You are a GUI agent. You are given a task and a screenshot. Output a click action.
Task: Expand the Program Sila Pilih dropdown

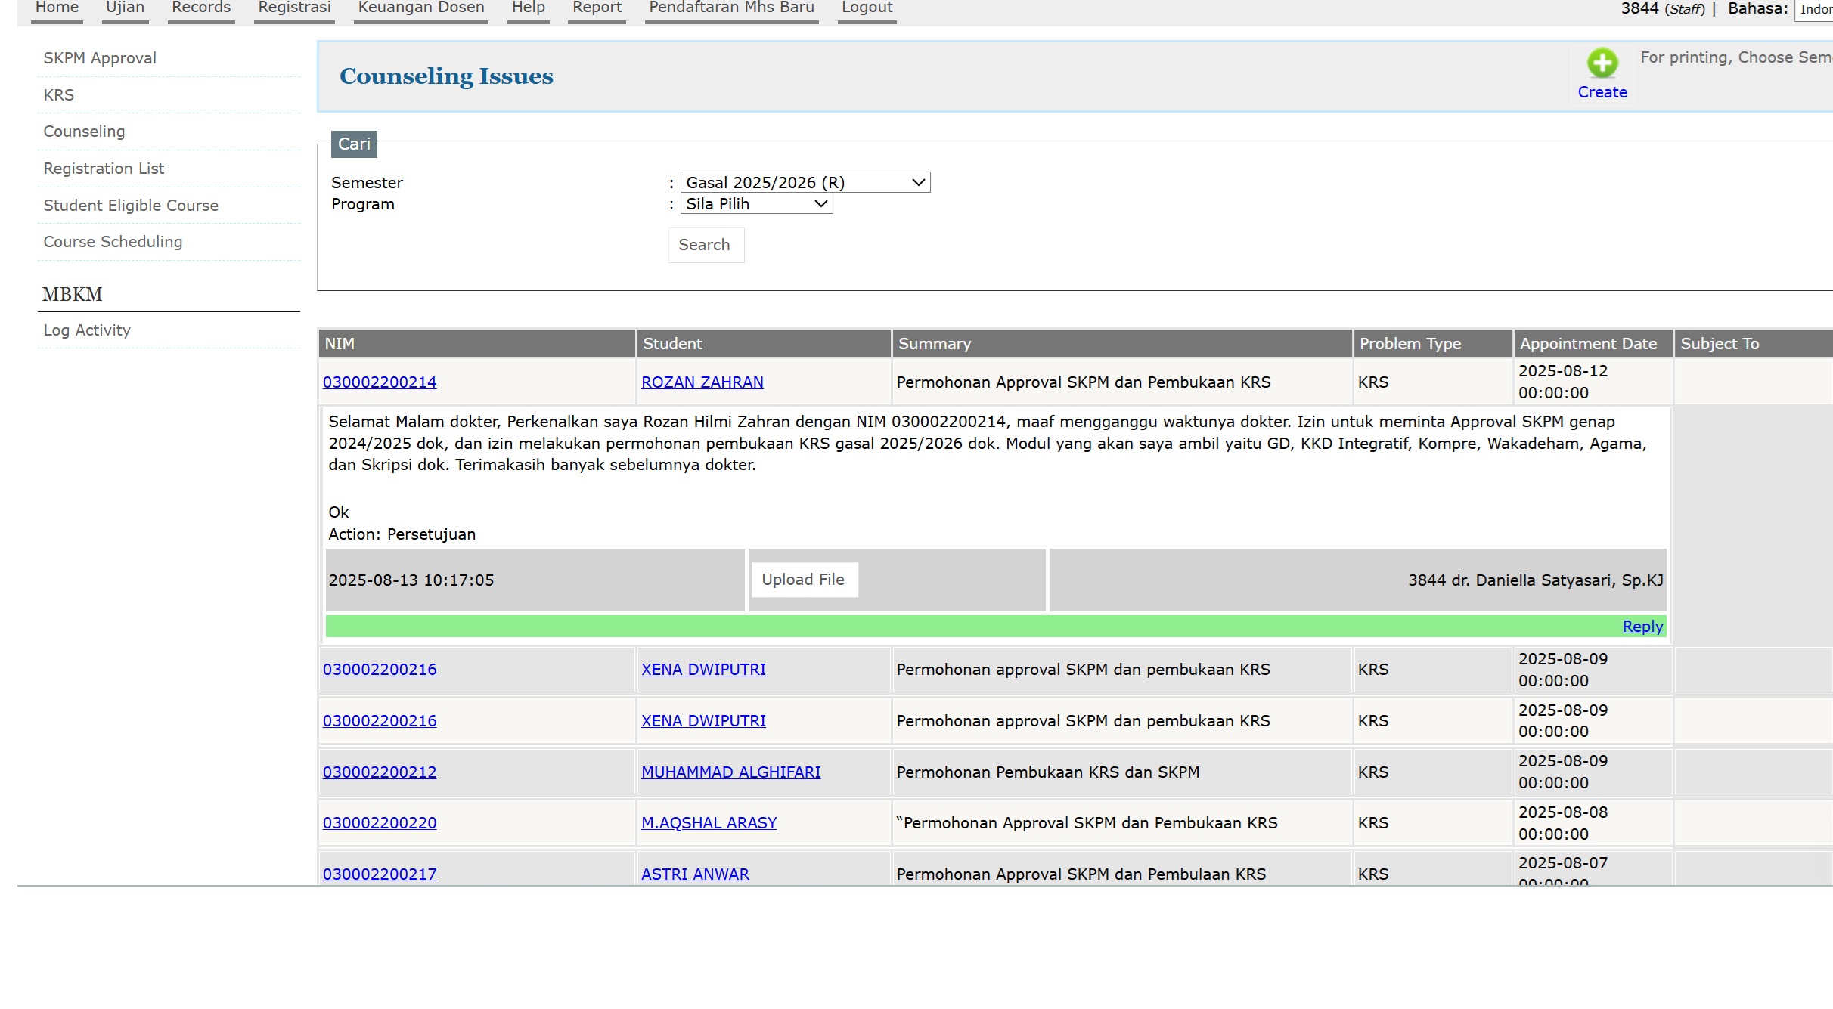click(756, 204)
